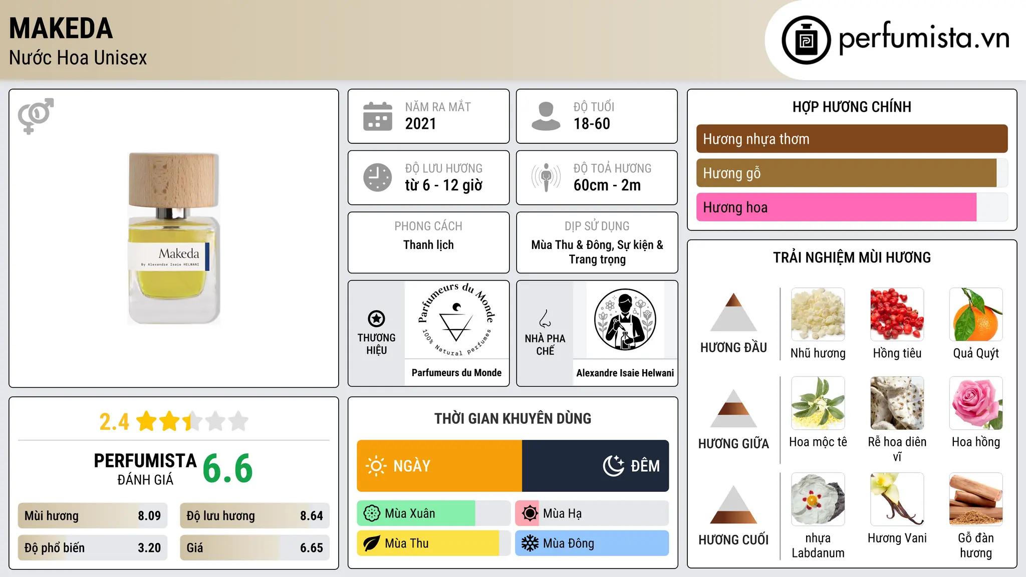Select the Hoa hồng note image

click(x=976, y=403)
